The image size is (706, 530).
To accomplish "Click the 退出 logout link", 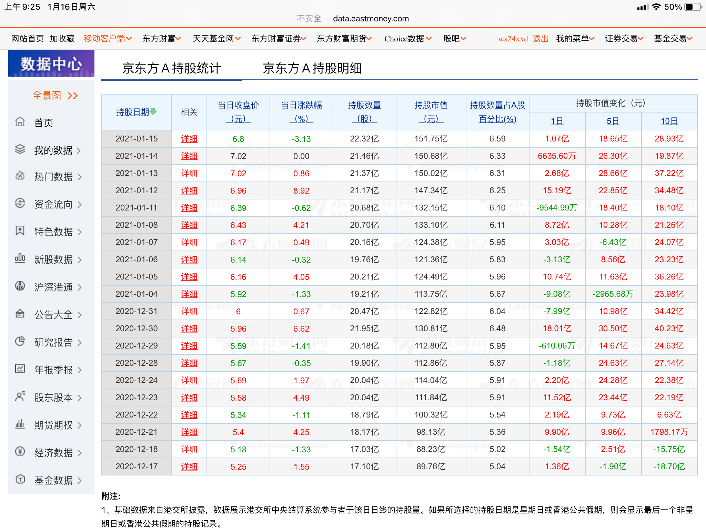I will (x=540, y=39).
